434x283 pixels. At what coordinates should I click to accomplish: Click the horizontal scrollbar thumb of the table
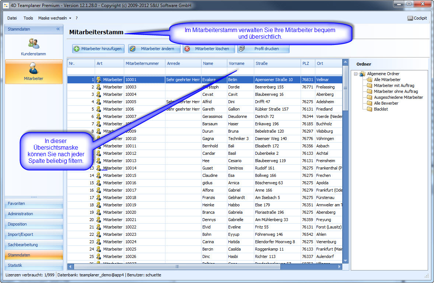(x=177, y=266)
